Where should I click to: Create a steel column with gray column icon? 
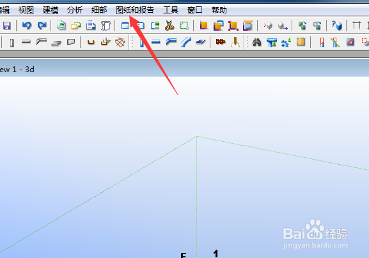click(12, 43)
